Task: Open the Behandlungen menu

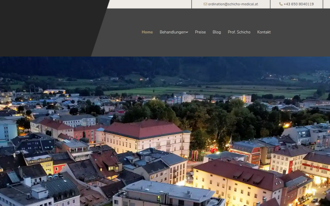Action: (x=174, y=32)
